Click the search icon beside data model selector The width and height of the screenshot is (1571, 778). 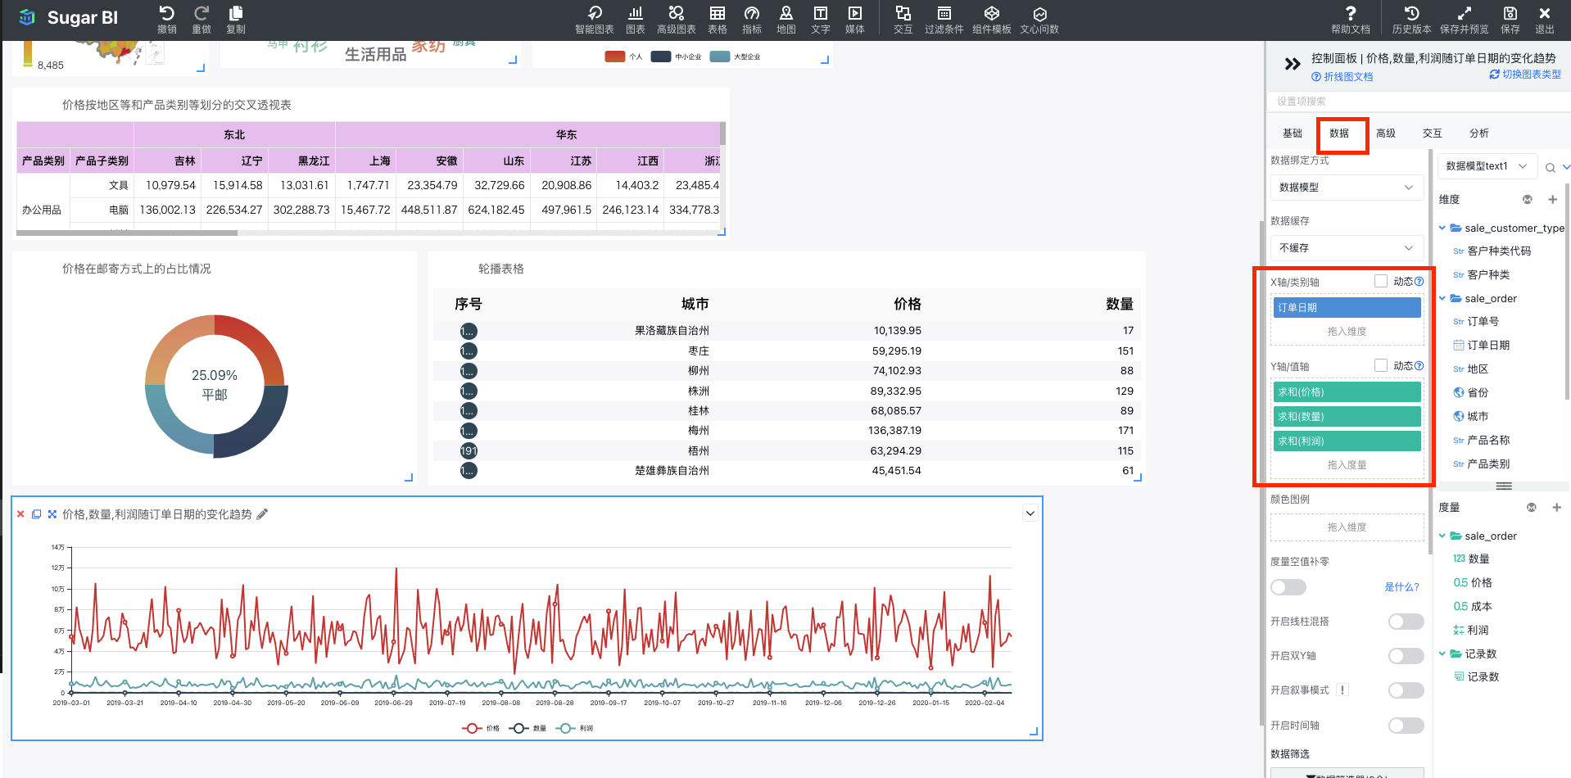(x=1551, y=167)
